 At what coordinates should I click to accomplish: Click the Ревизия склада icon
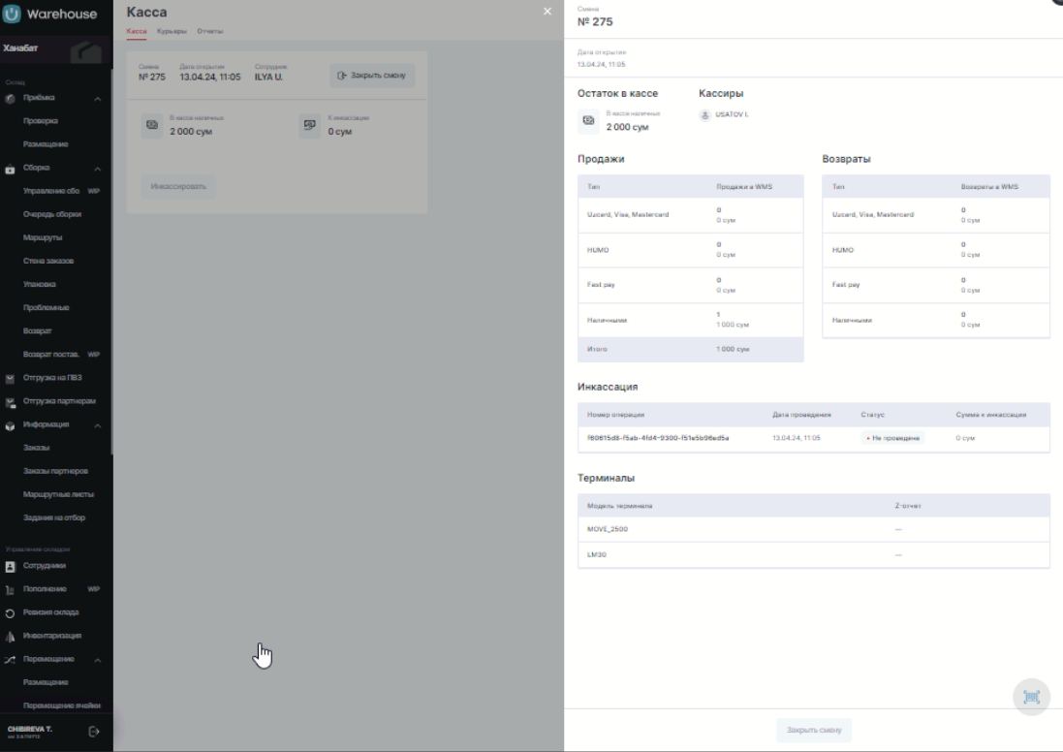click(10, 613)
